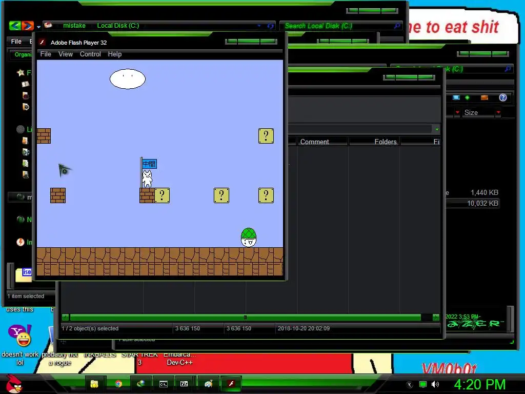
Task: Click the green-shelled enemy on the ground
Action: 249,238
